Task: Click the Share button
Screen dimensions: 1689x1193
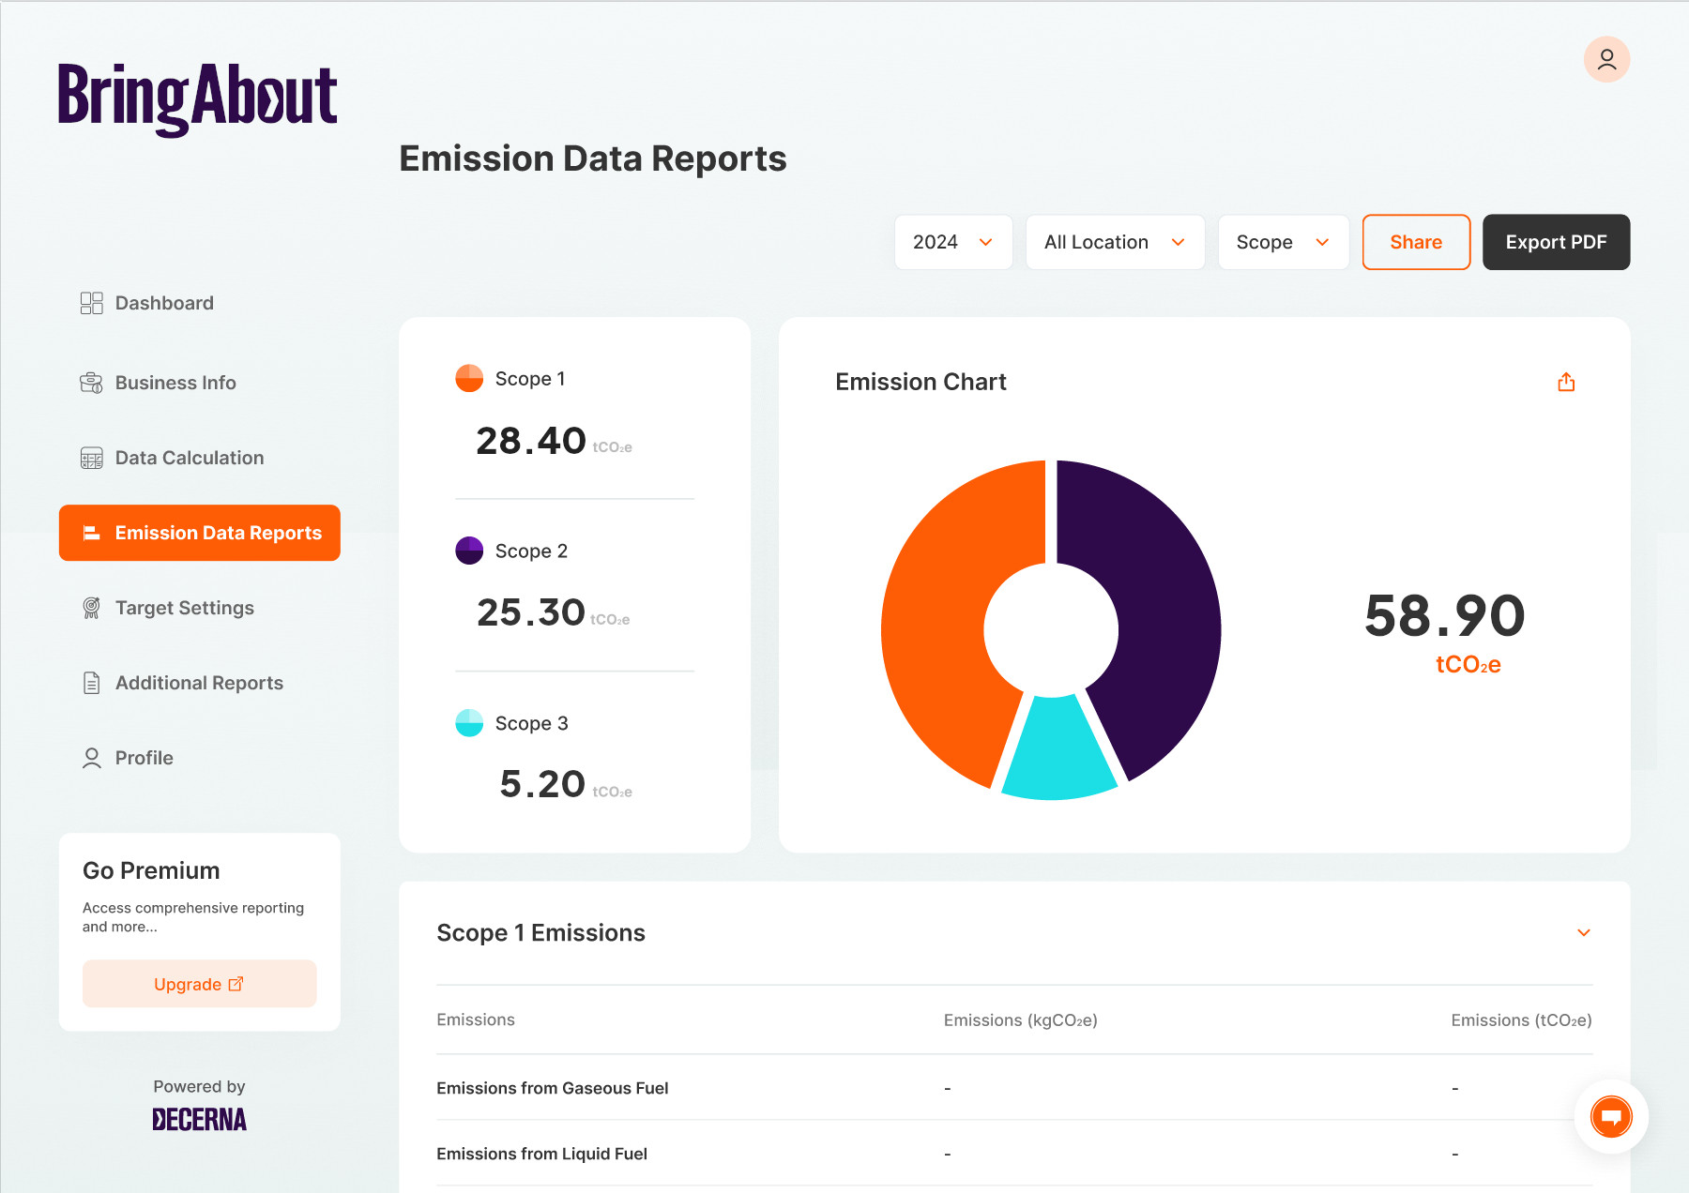Action: pyautogui.click(x=1416, y=242)
